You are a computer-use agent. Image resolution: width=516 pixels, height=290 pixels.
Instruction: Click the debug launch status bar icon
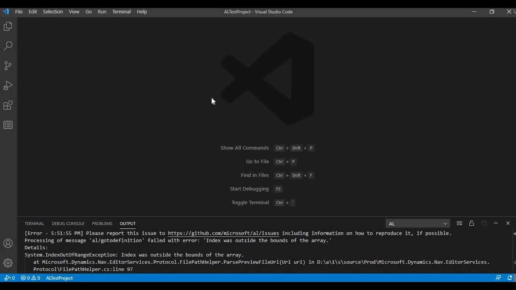[10, 278]
